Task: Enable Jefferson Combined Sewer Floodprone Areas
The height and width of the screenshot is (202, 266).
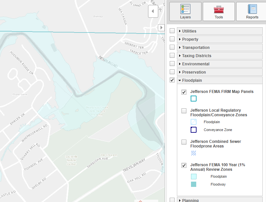Action: click(184, 142)
